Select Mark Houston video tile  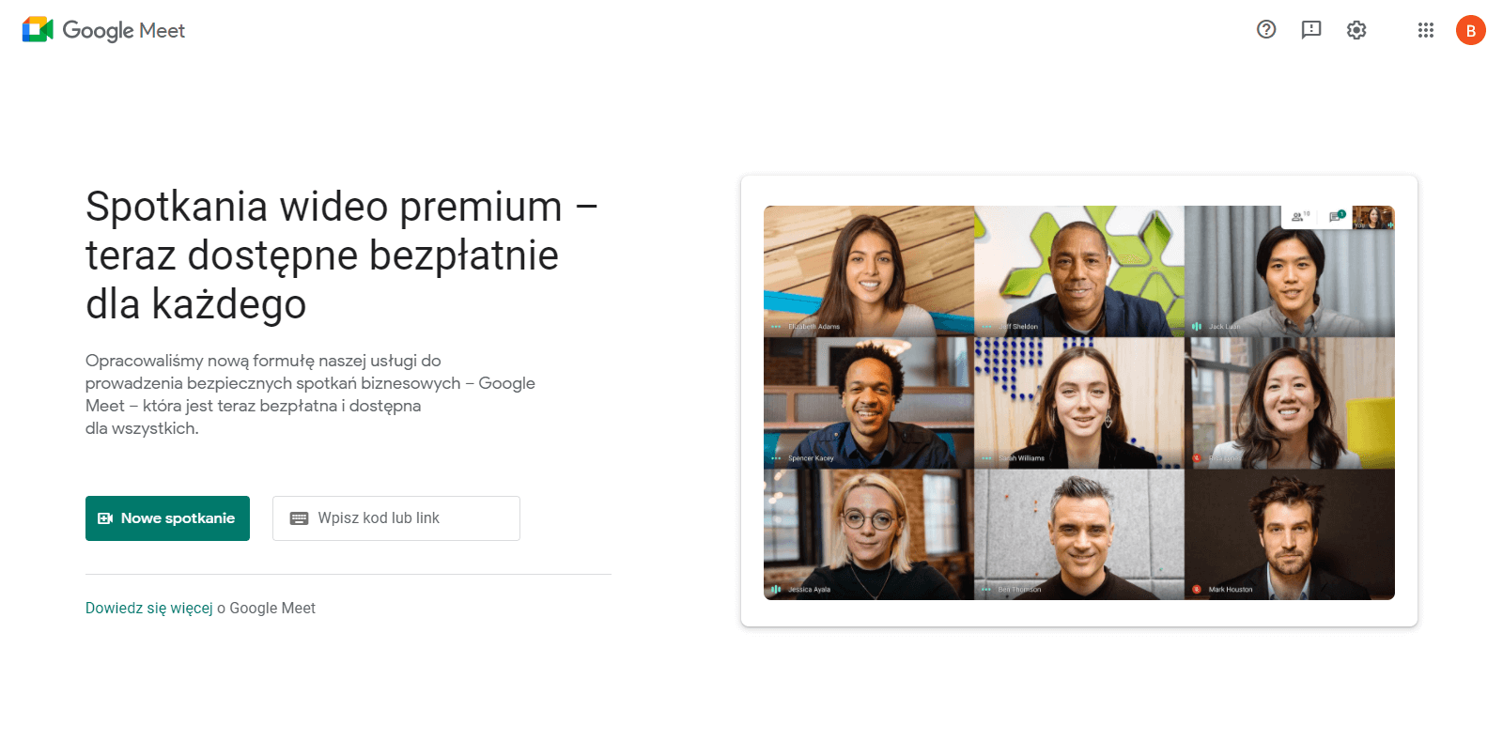(1290, 534)
